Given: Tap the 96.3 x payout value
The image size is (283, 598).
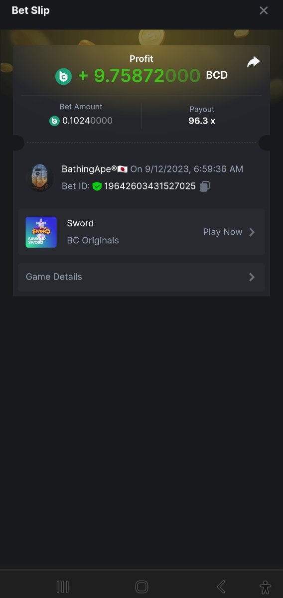Looking at the screenshot, I should 202,121.
